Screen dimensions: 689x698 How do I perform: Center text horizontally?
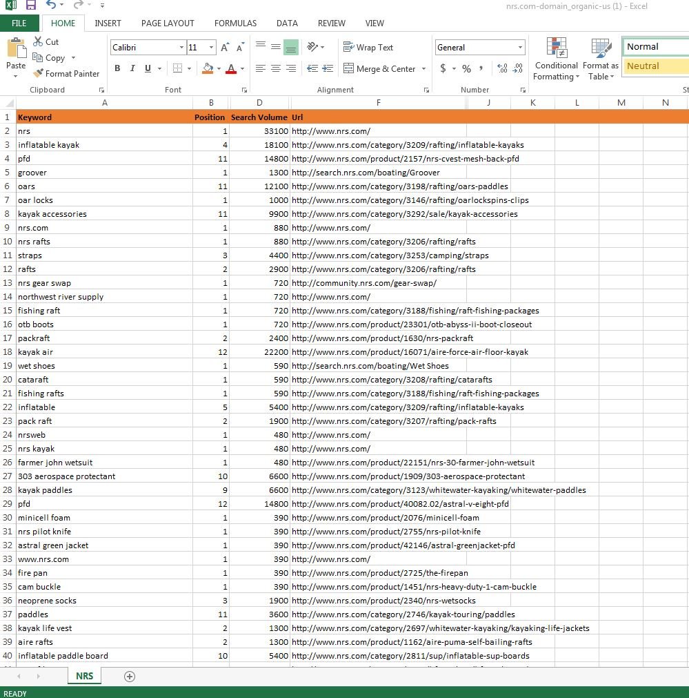[x=276, y=68]
